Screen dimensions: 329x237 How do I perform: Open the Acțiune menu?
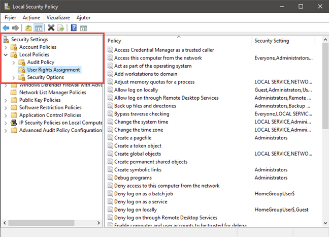pyautogui.click(x=31, y=18)
